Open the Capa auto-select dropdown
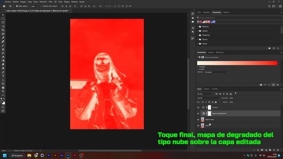 click(x=34, y=6)
